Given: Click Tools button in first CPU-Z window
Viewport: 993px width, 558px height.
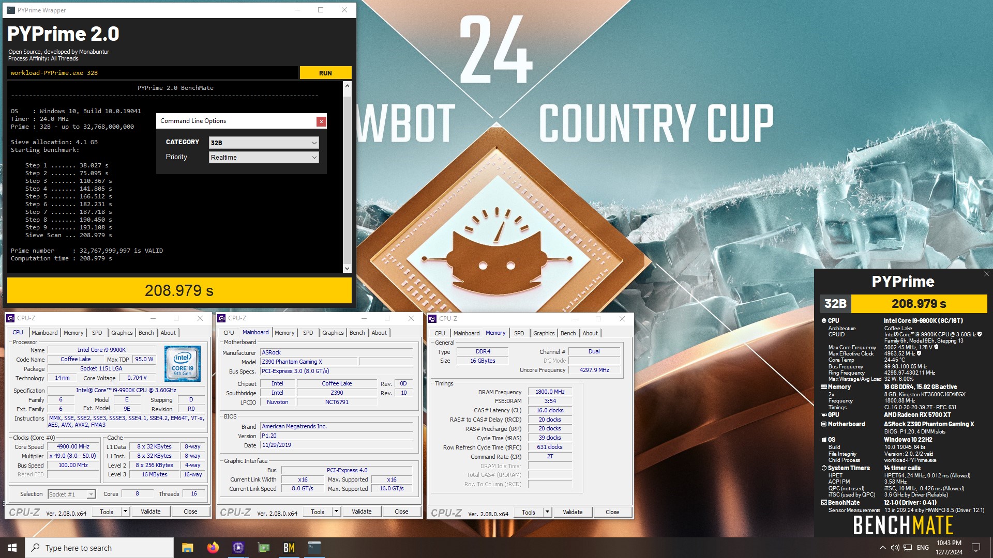Looking at the screenshot, I should (107, 512).
